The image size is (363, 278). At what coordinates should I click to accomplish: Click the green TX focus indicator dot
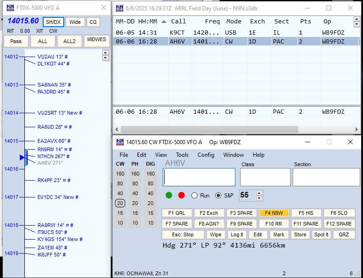pyautogui.click(x=169, y=195)
